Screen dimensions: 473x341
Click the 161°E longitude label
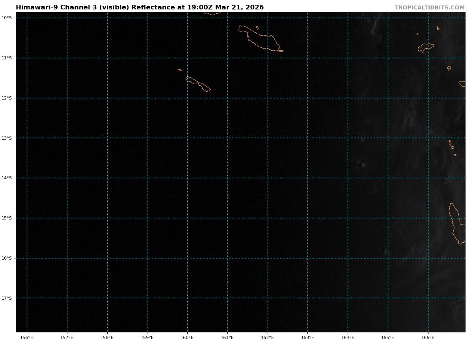pos(227,337)
